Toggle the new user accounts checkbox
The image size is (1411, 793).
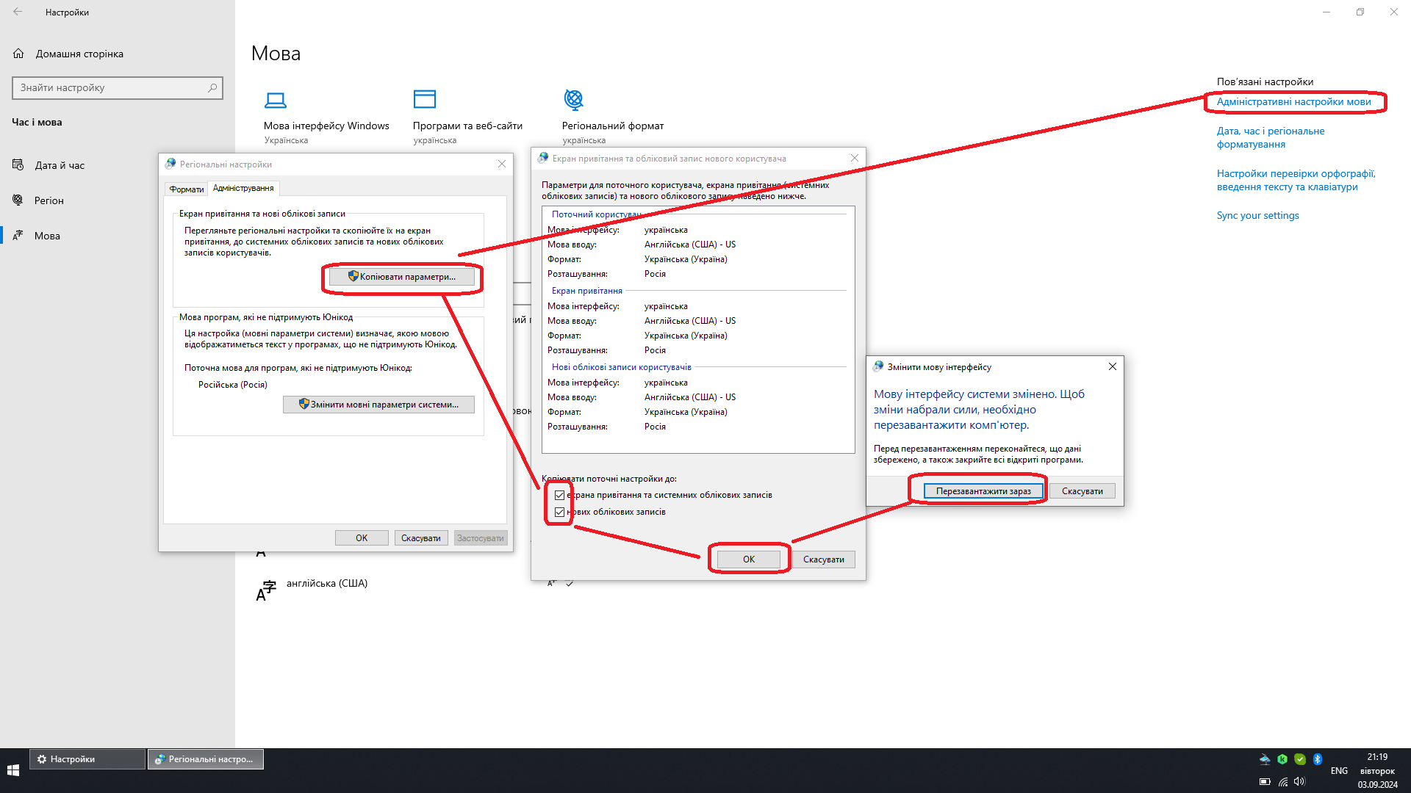coord(560,512)
